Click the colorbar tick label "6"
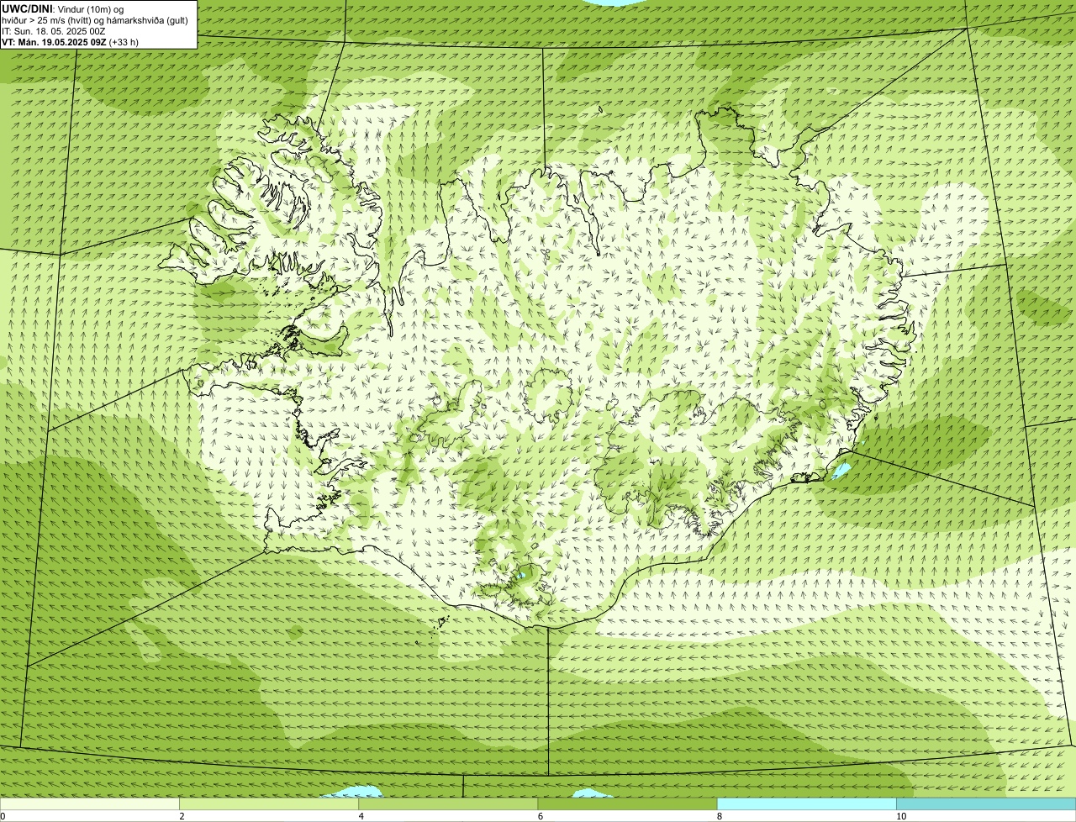1076x822 pixels. click(540, 816)
